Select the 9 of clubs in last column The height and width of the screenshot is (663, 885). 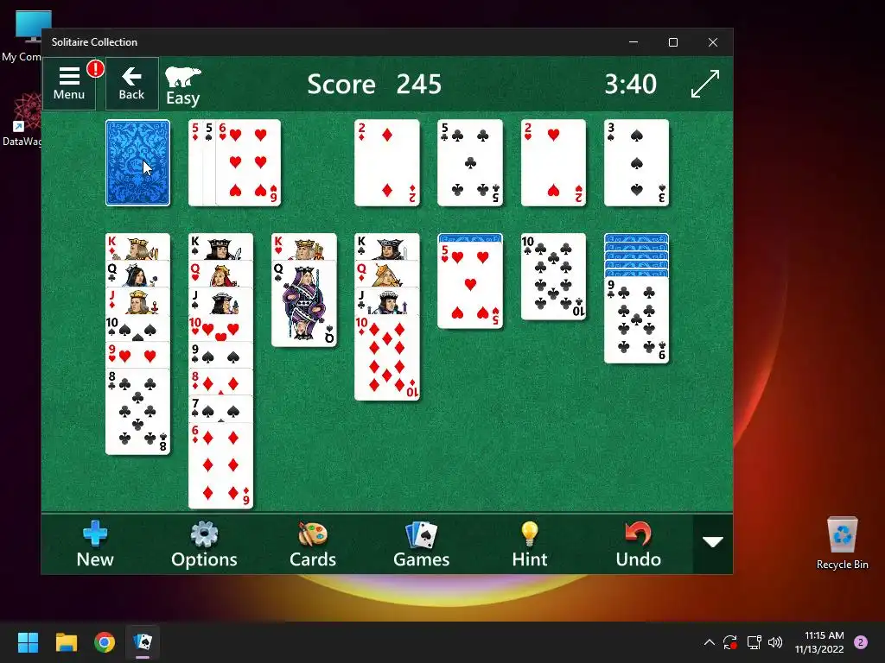tap(636, 320)
